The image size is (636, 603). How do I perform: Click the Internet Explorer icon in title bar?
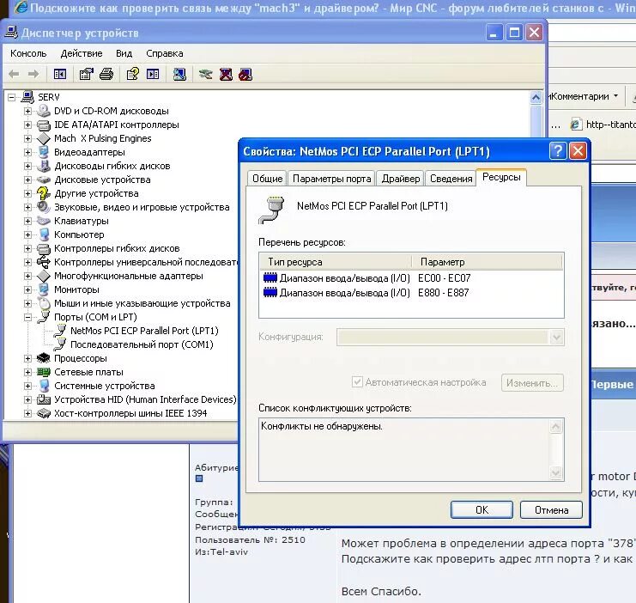coord(21,7)
